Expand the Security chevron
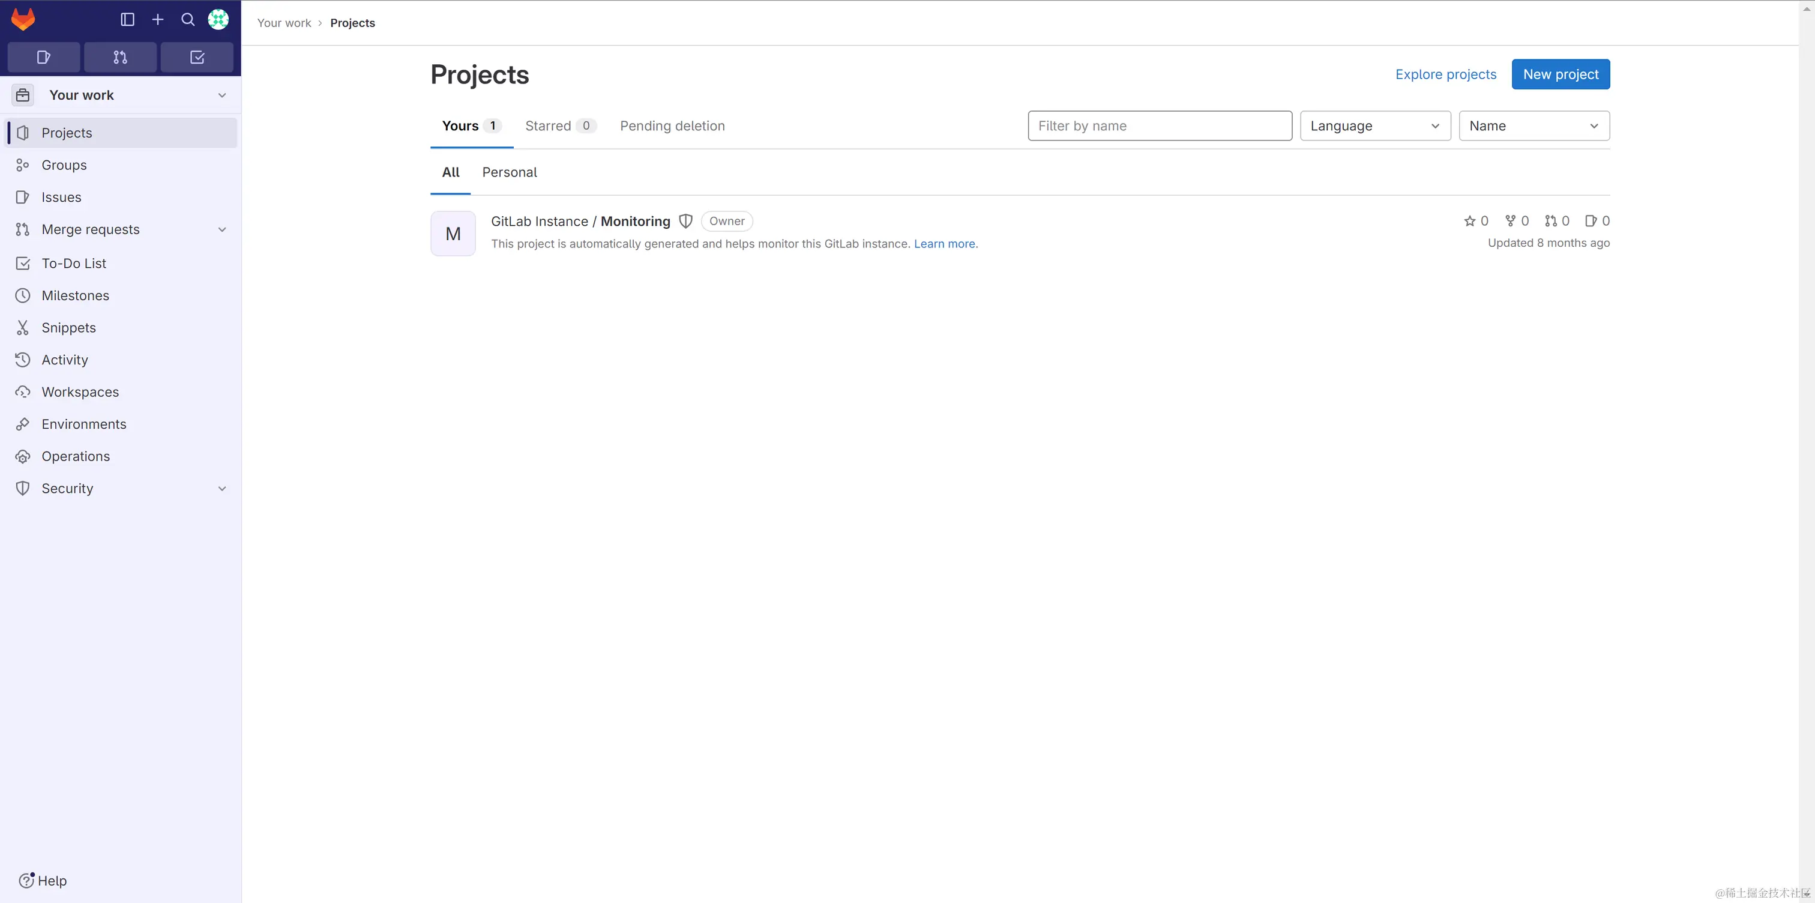Image resolution: width=1815 pixels, height=903 pixels. tap(222, 489)
